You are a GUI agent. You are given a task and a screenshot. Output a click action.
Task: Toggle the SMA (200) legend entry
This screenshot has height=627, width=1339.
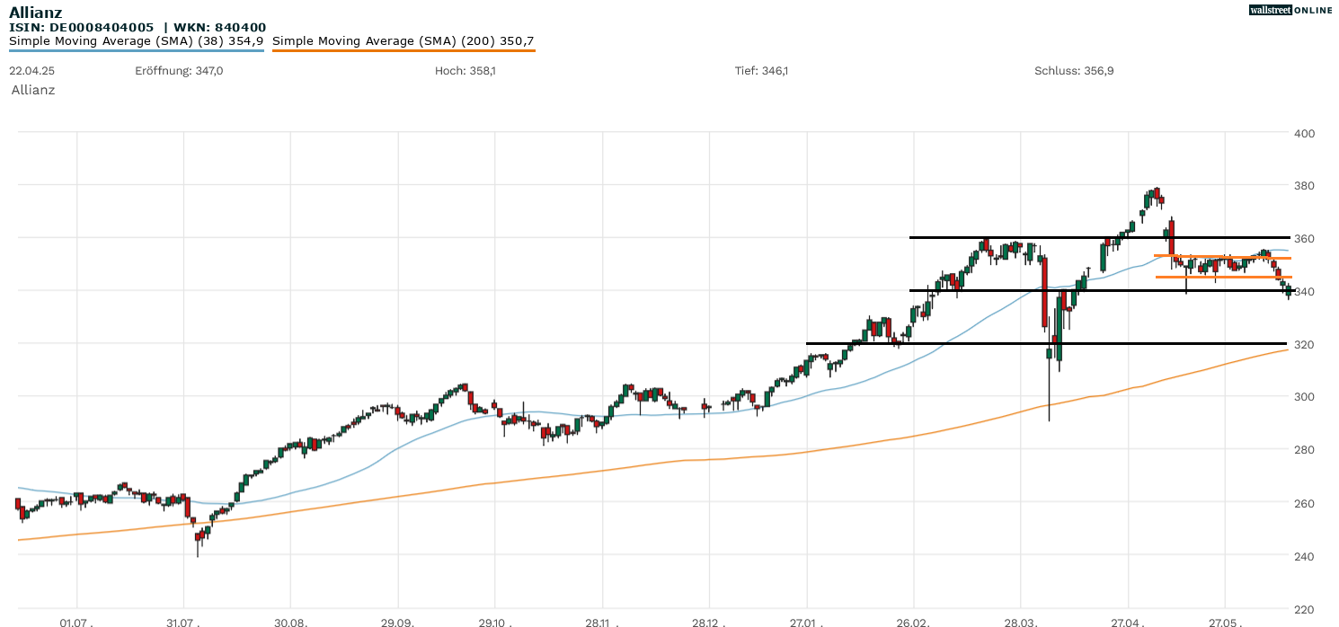tap(403, 41)
